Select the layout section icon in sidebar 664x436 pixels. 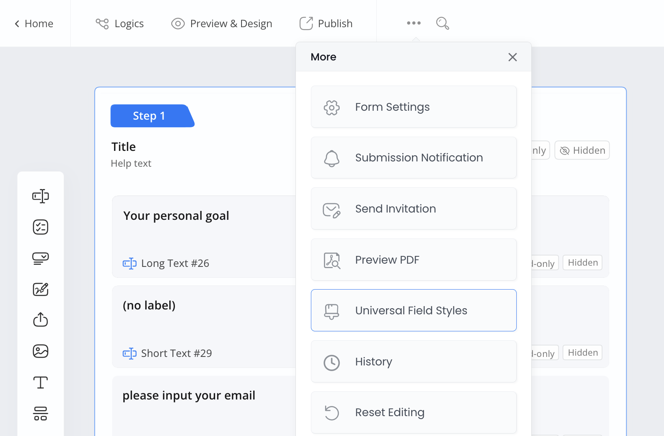click(x=41, y=413)
